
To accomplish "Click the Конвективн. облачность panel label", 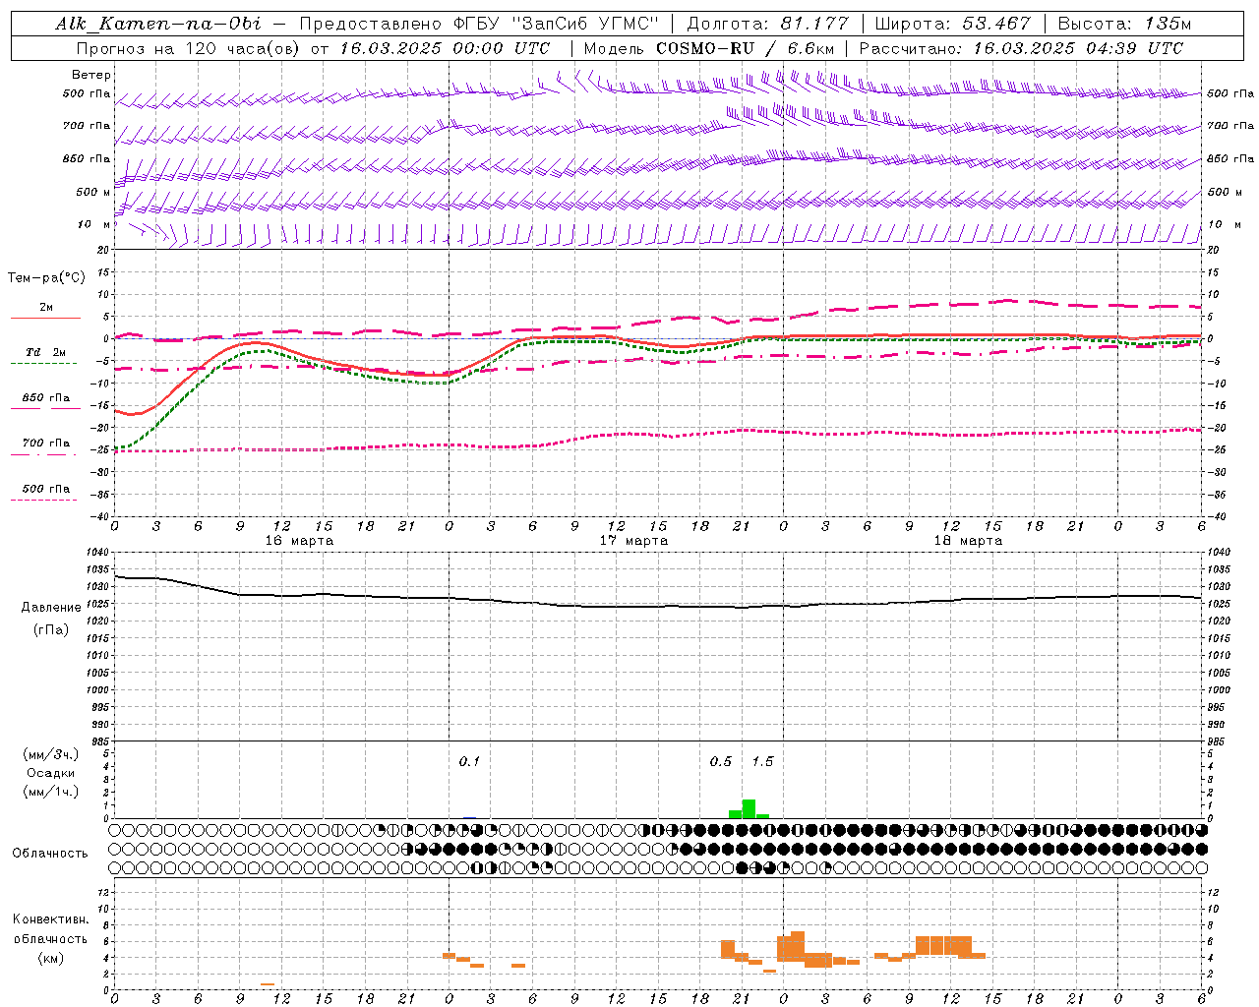I will tap(50, 929).
